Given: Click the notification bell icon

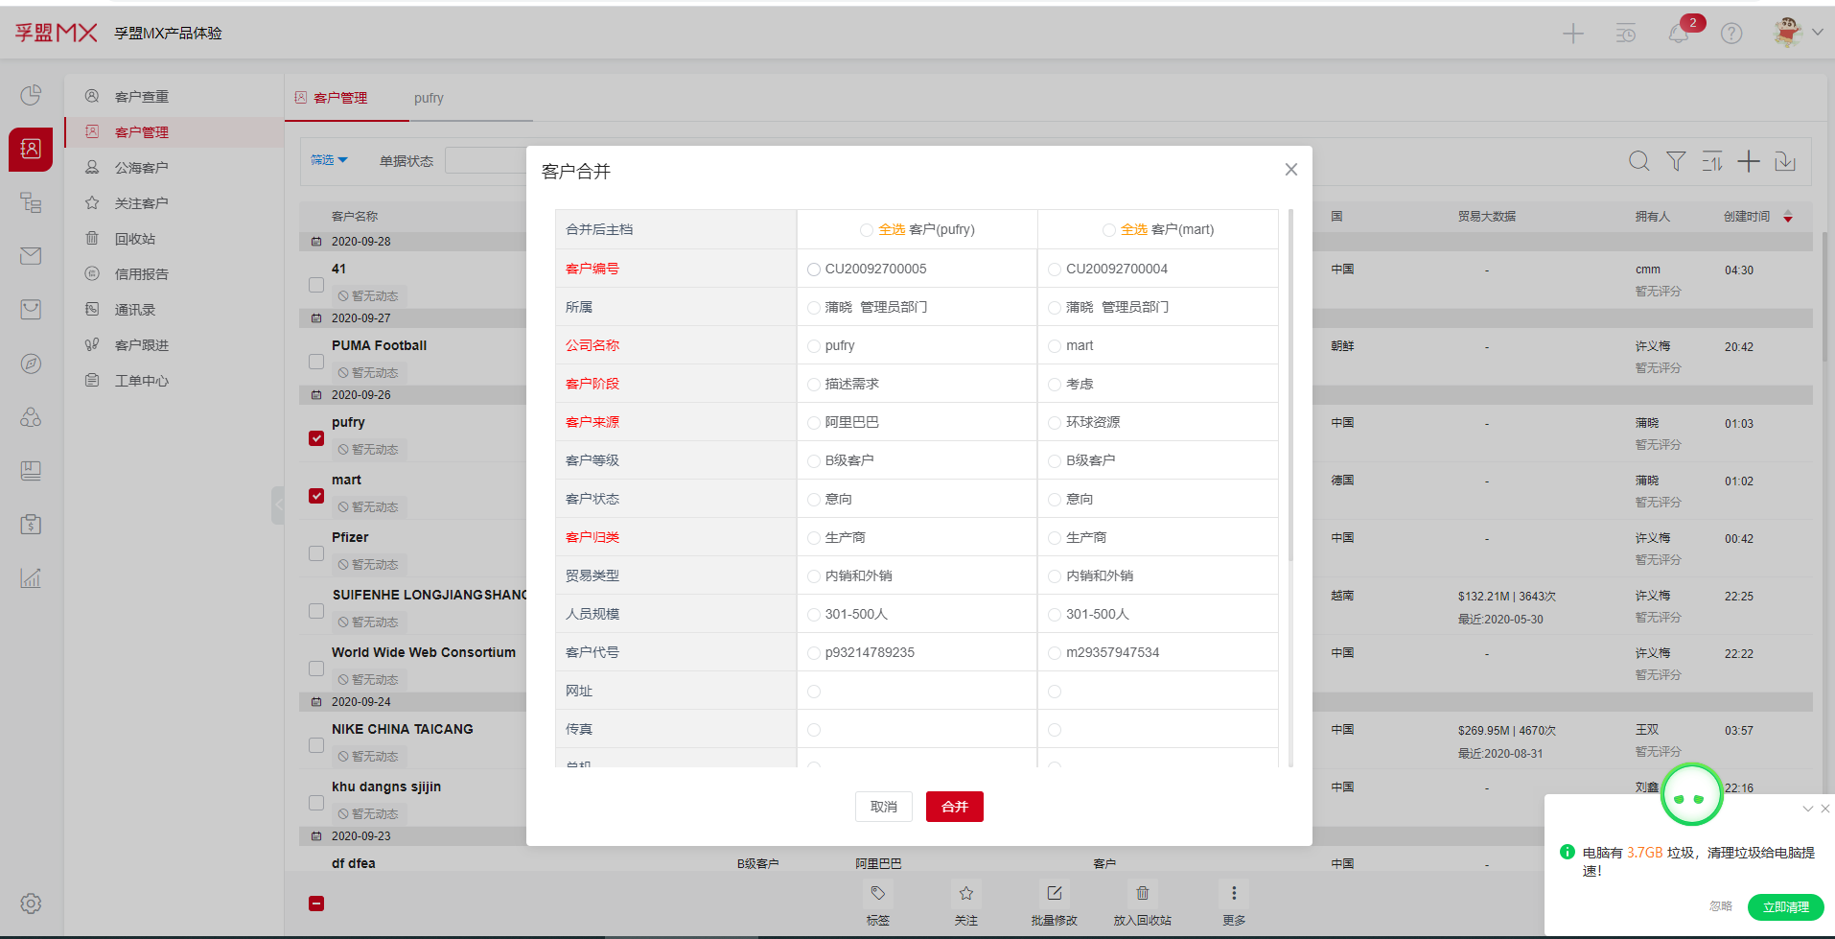Looking at the screenshot, I should pyautogui.click(x=1678, y=35).
